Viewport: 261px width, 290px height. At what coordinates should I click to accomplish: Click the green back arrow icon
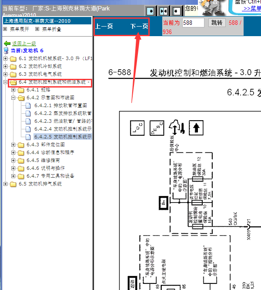(7, 44)
